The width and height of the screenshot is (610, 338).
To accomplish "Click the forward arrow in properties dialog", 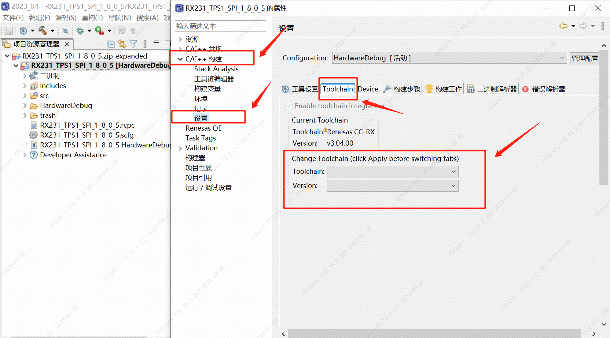I will (x=583, y=26).
